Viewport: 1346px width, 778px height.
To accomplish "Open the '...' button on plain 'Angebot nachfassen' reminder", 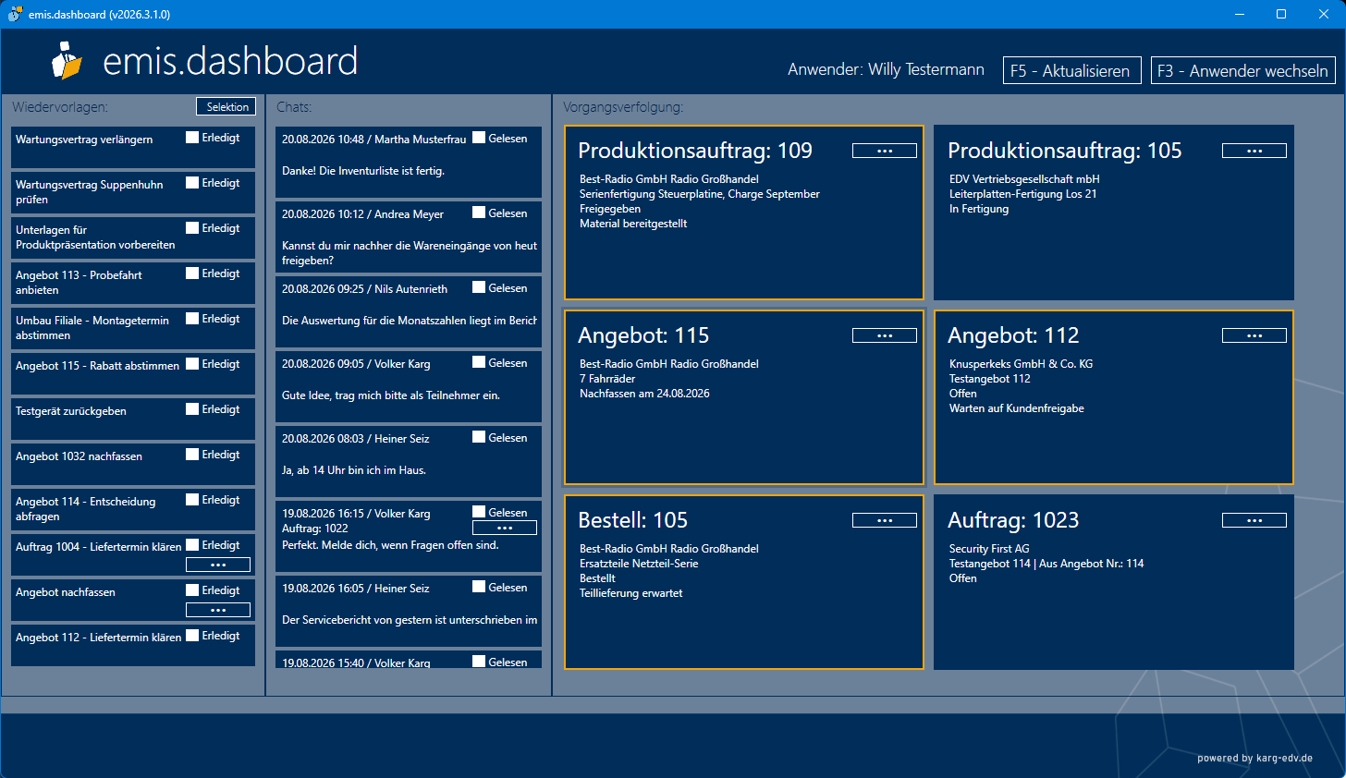I will [x=218, y=610].
